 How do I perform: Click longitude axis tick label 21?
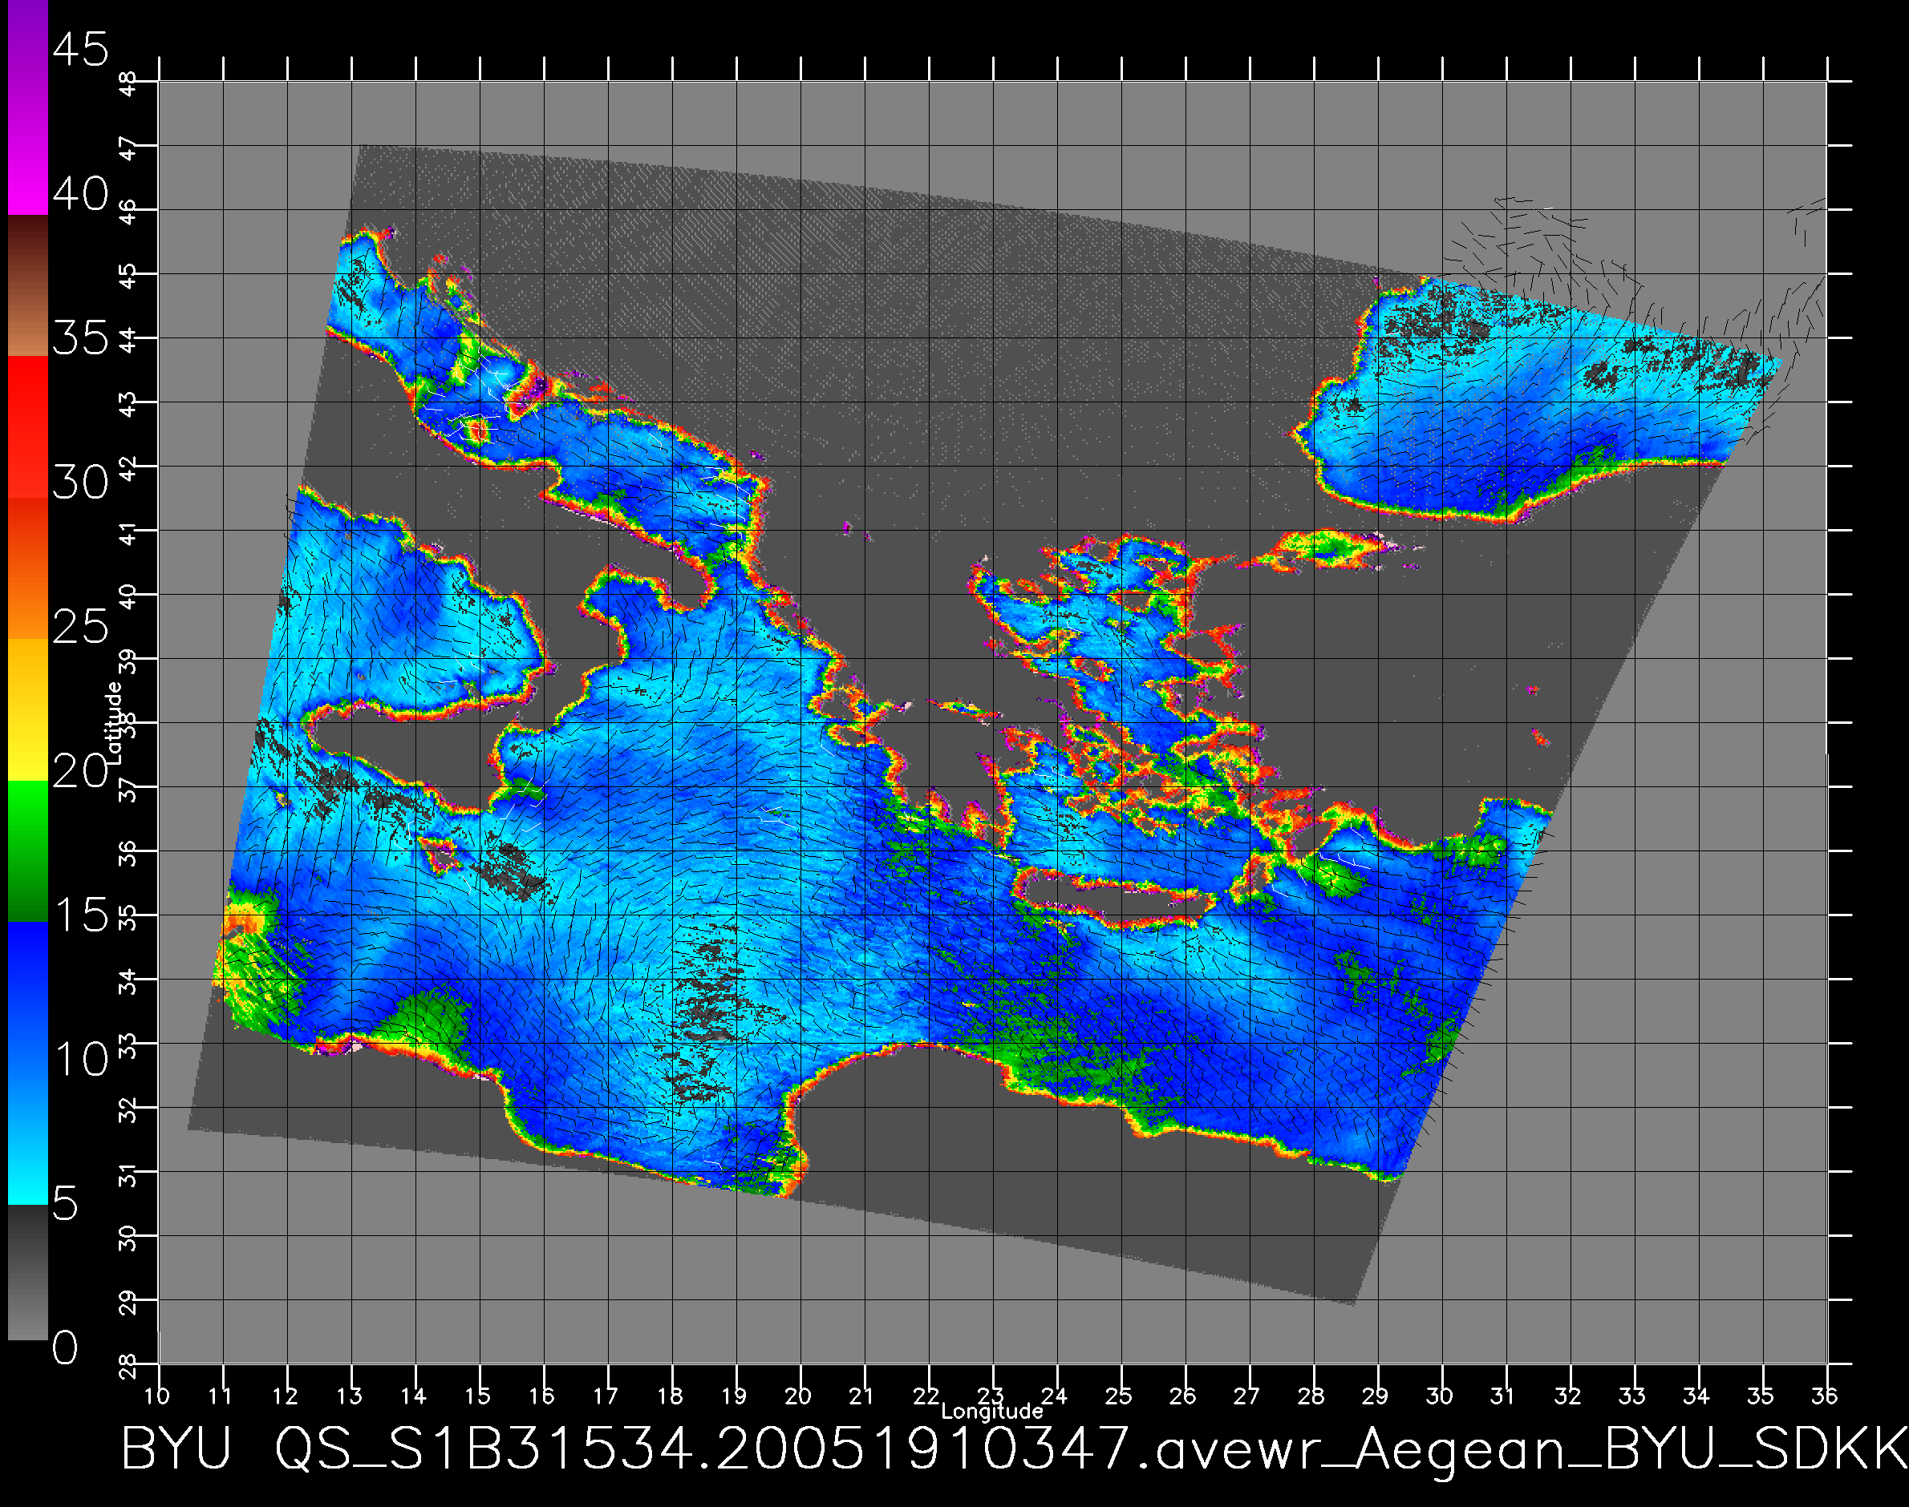click(861, 1395)
